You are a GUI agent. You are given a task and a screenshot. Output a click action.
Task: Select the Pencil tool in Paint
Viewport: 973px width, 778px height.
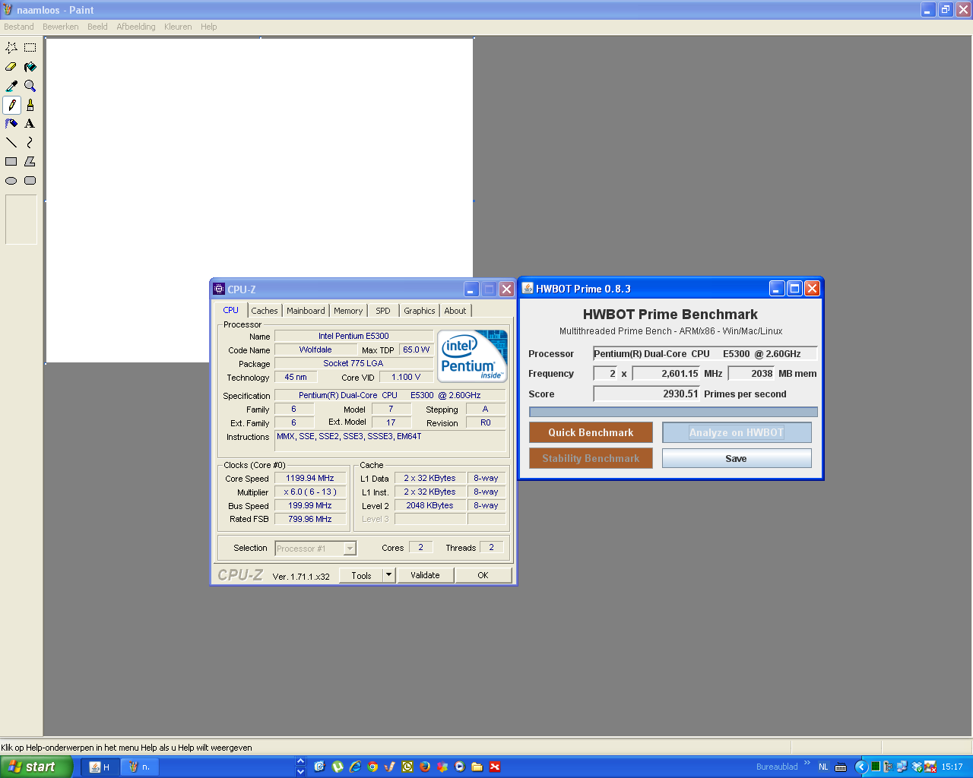coord(11,105)
